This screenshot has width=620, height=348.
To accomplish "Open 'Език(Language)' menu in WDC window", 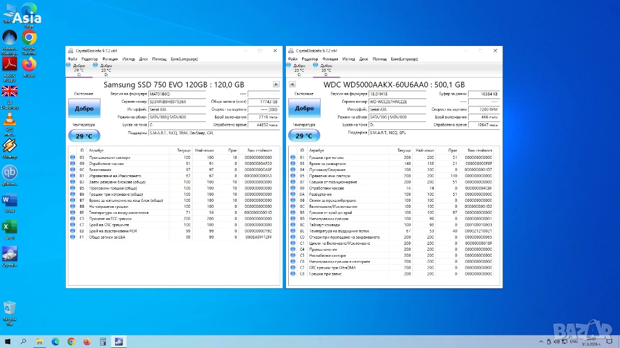I will coord(404,59).
